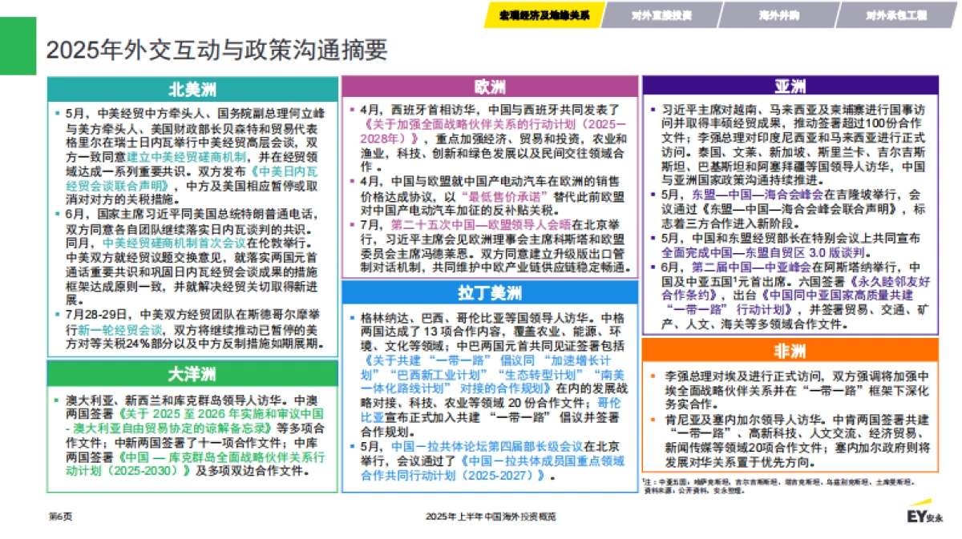
Task: Switch to the 海外并购 tab
Action: [782, 13]
